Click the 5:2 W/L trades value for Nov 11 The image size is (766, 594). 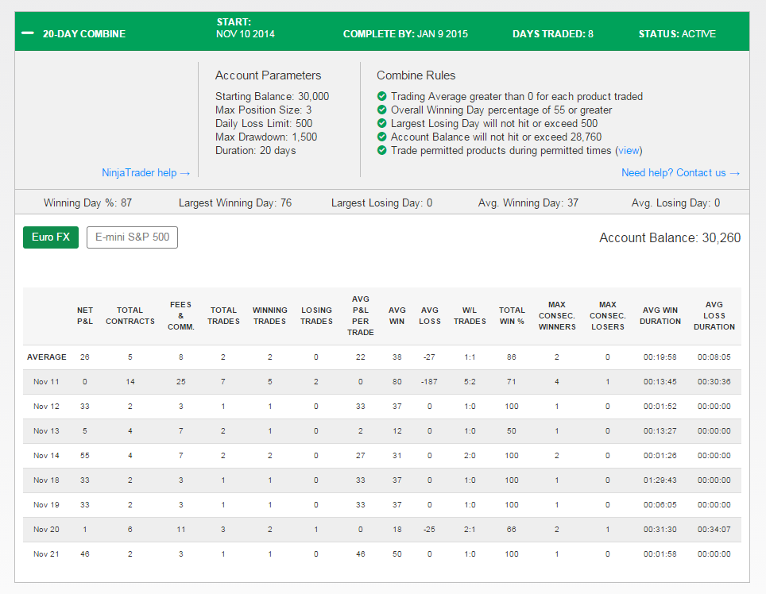pos(470,382)
